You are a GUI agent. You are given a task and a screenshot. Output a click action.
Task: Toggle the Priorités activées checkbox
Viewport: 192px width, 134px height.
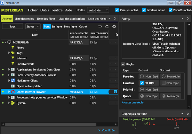pyautogui.click(x=171, y=10)
